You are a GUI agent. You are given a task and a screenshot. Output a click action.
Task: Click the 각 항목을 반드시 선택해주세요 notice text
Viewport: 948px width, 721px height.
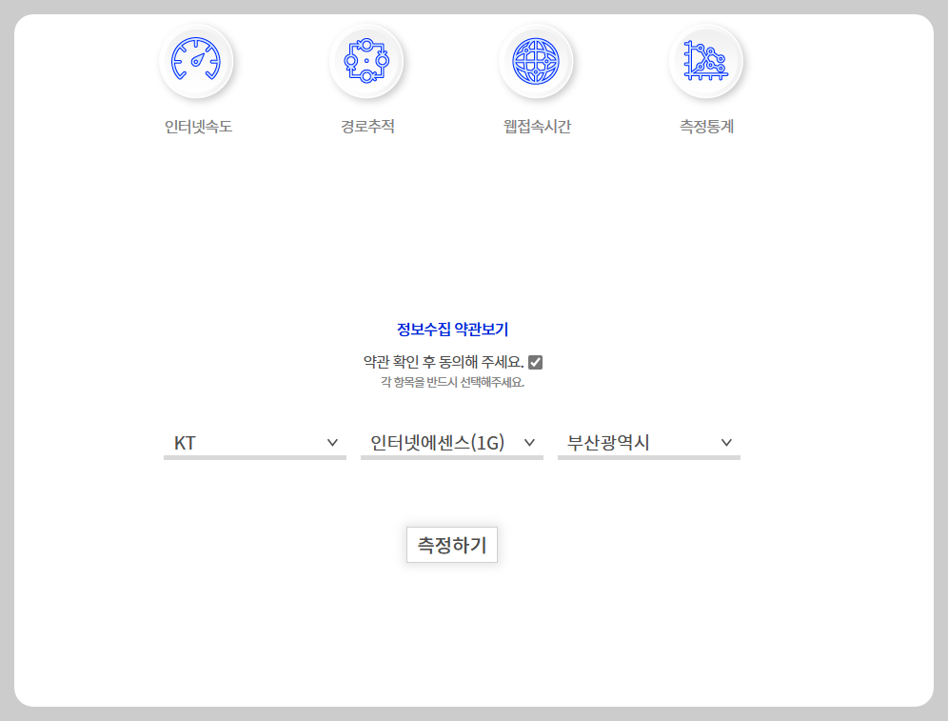[x=452, y=382]
